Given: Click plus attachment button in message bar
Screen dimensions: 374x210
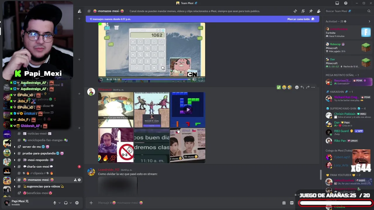Looking at the screenshot, I should click(x=91, y=203).
